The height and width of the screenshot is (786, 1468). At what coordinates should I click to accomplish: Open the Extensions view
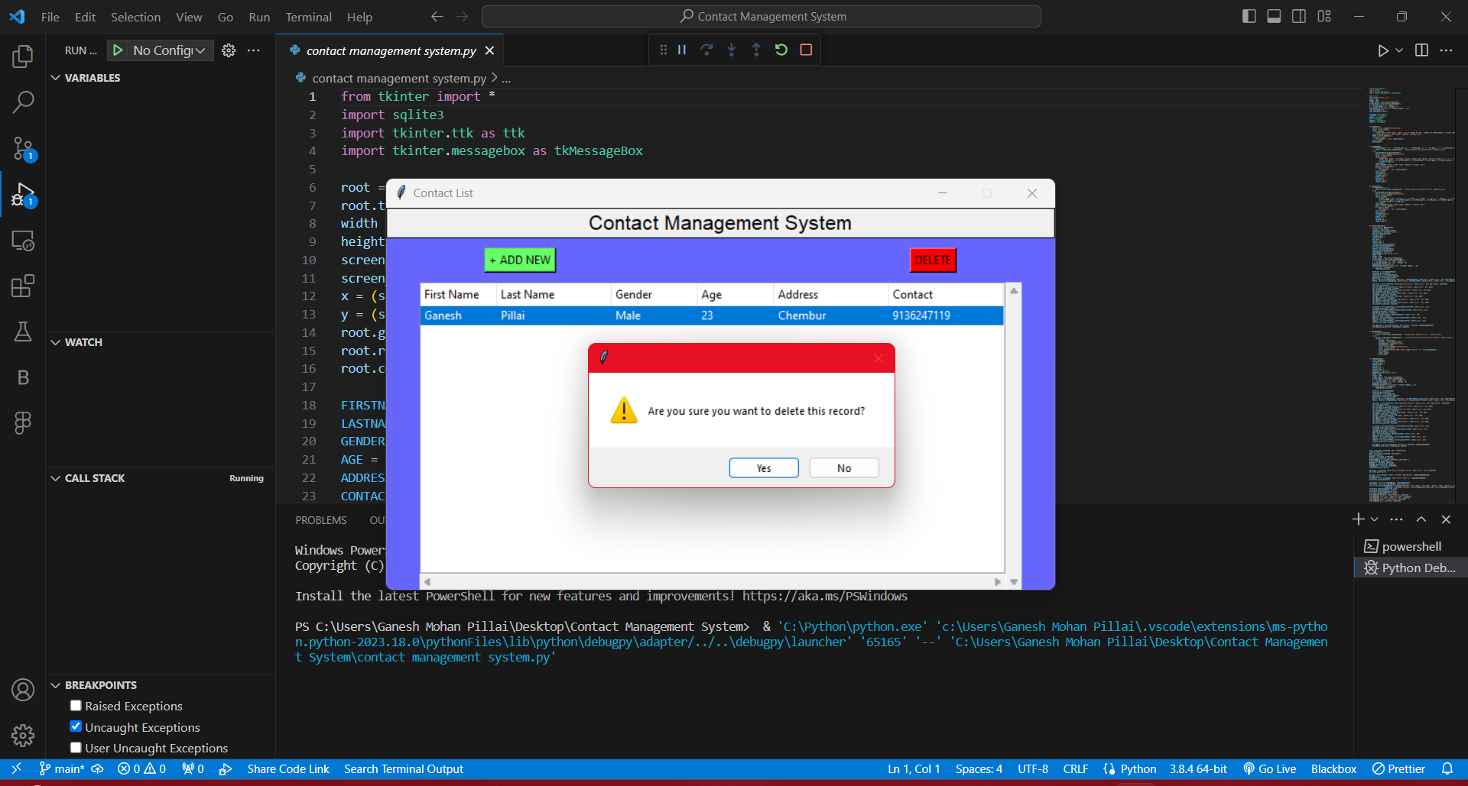23,286
